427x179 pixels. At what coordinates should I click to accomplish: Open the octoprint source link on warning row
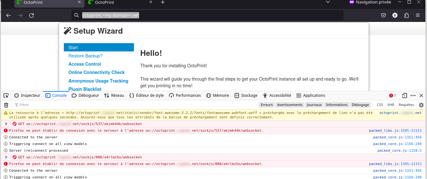(401, 113)
